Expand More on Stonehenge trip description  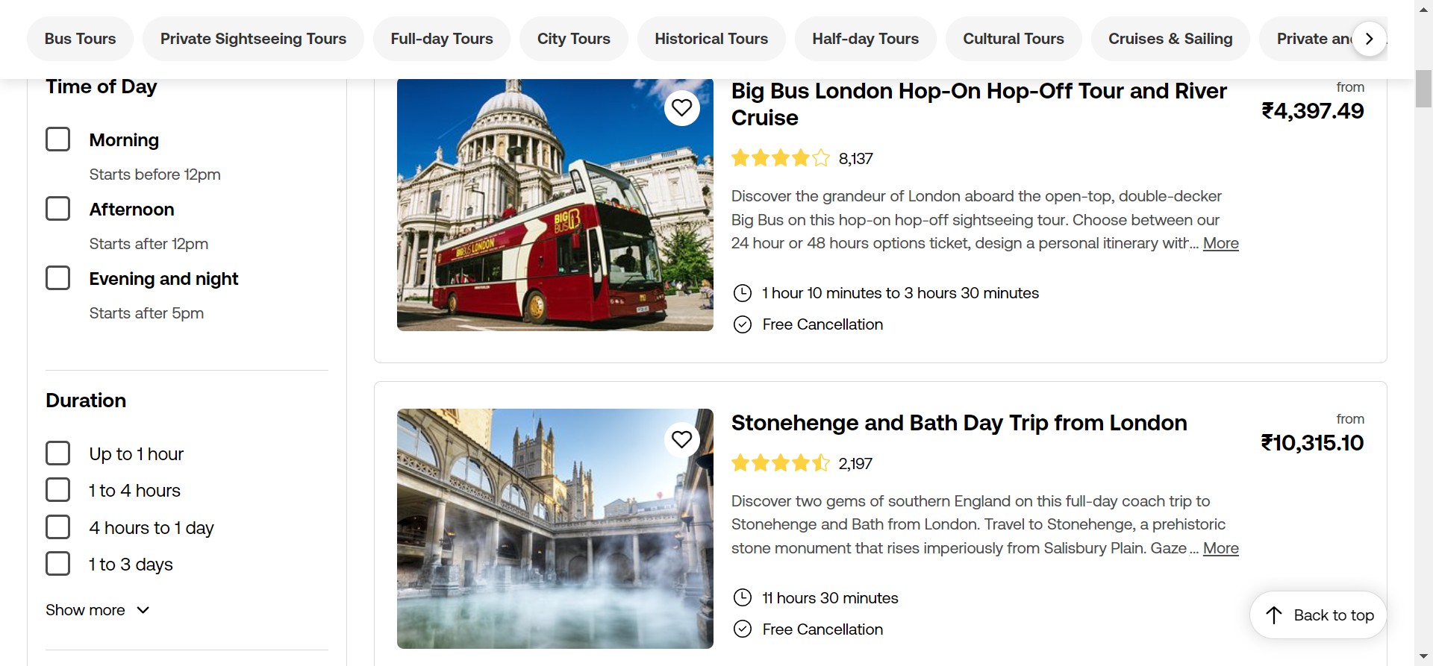click(1220, 548)
